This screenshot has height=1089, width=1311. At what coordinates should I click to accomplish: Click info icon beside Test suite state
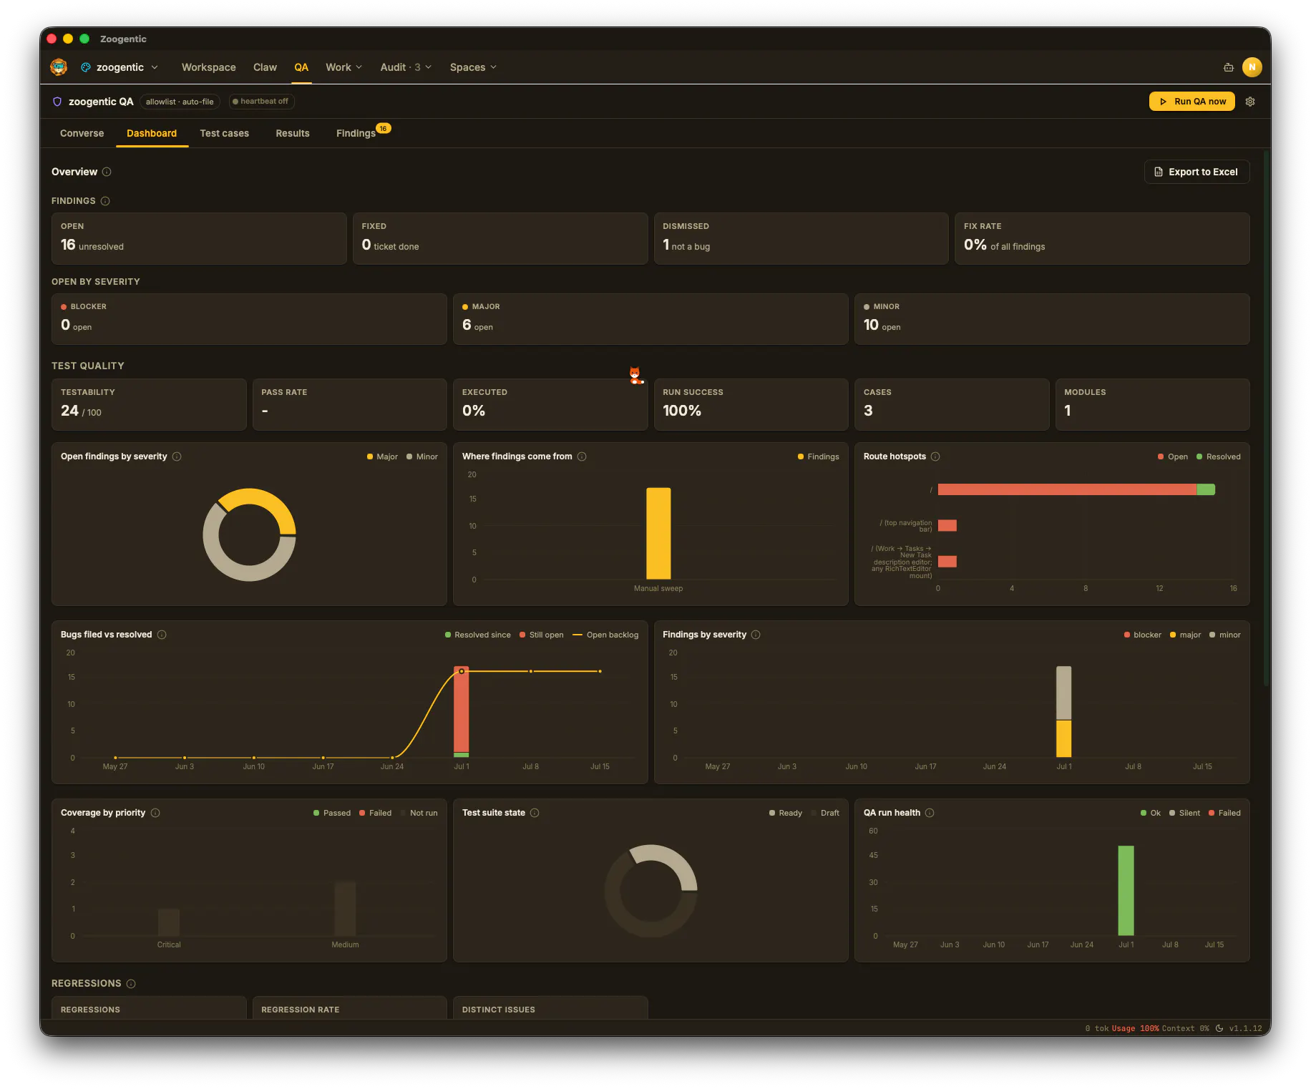pyautogui.click(x=535, y=813)
